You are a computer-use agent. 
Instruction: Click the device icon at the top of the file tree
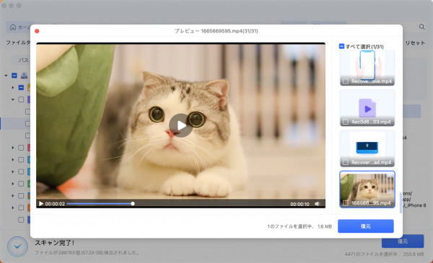(25, 76)
